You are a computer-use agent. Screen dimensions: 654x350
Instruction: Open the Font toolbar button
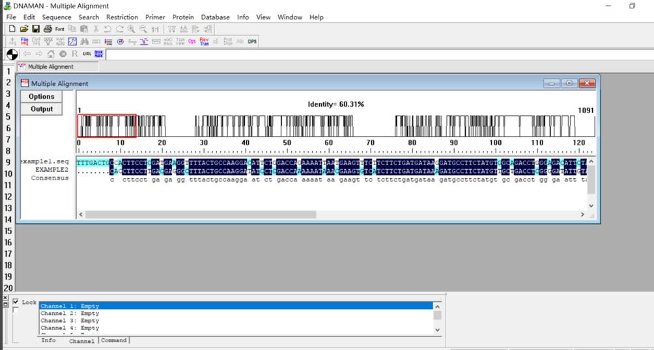(60, 29)
